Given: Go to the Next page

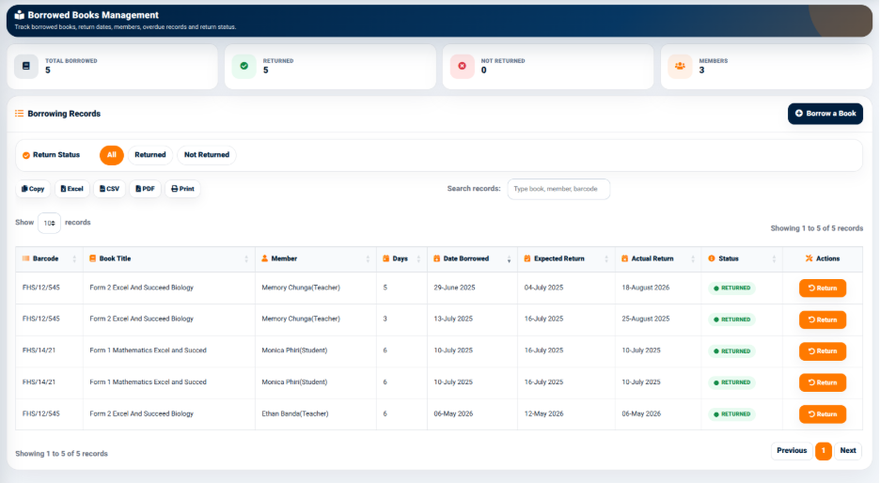Looking at the screenshot, I should 847,450.
